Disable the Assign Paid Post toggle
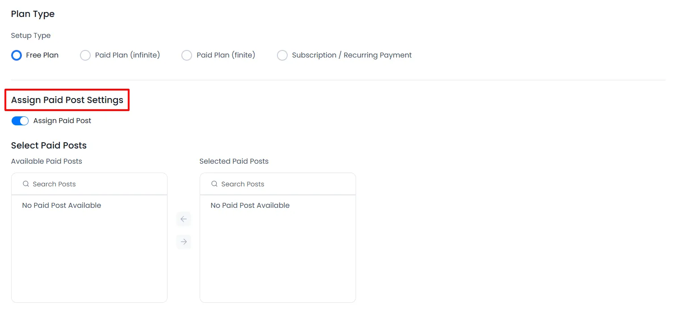679x330 pixels. point(20,120)
